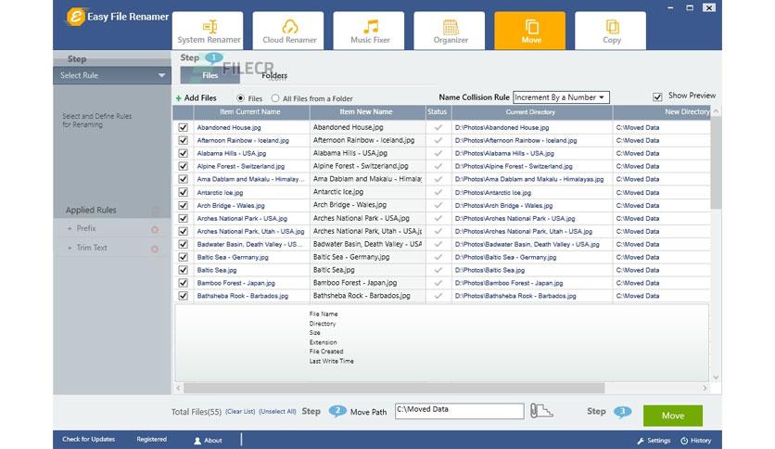Click status checkmark for Antarctic Ice.jpg

coord(438,192)
